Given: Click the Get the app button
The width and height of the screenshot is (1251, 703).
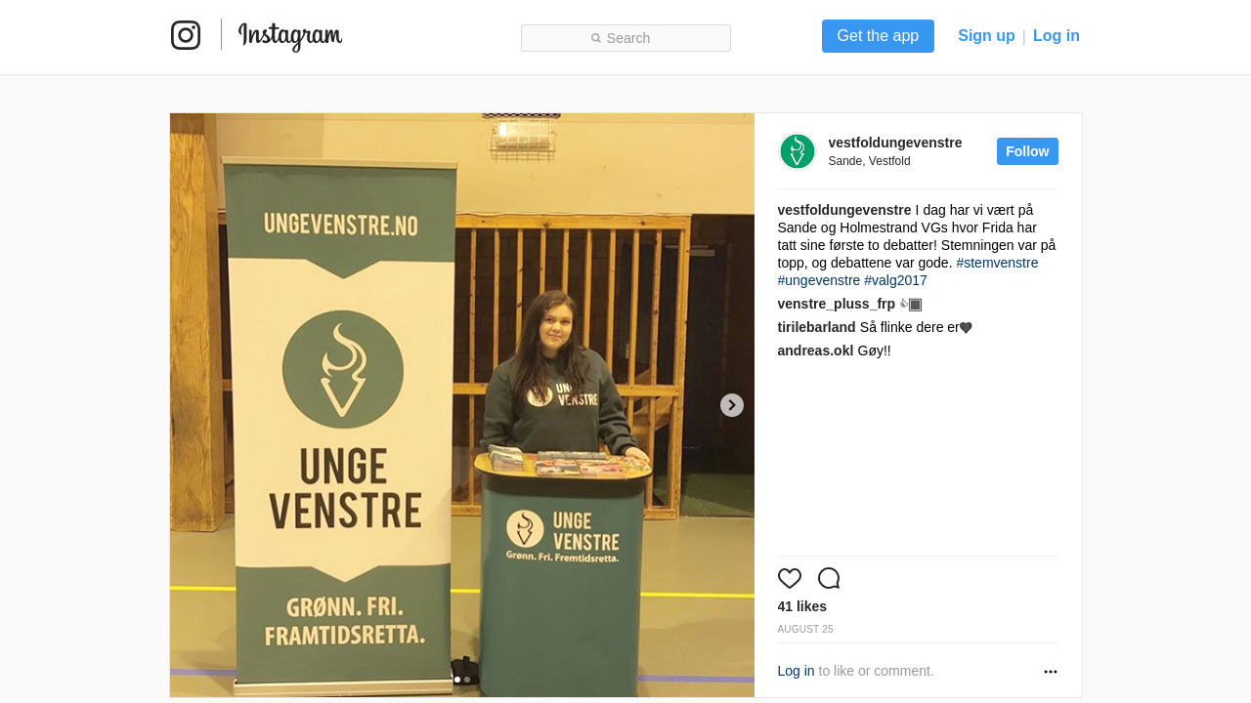Looking at the screenshot, I should [x=878, y=36].
